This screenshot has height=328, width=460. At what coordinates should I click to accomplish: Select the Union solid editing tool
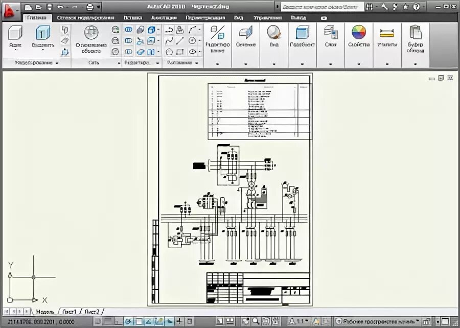click(x=128, y=29)
